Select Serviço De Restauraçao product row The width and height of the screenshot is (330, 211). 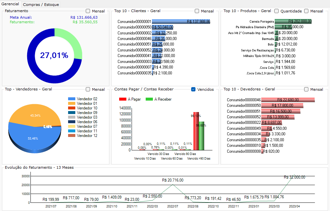(x=268, y=50)
